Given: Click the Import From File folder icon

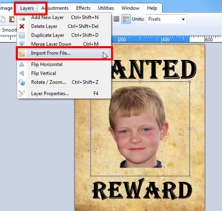Looking at the screenshot, I should pos(22,53).
